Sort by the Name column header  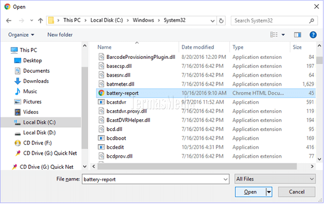click(104, 47)
